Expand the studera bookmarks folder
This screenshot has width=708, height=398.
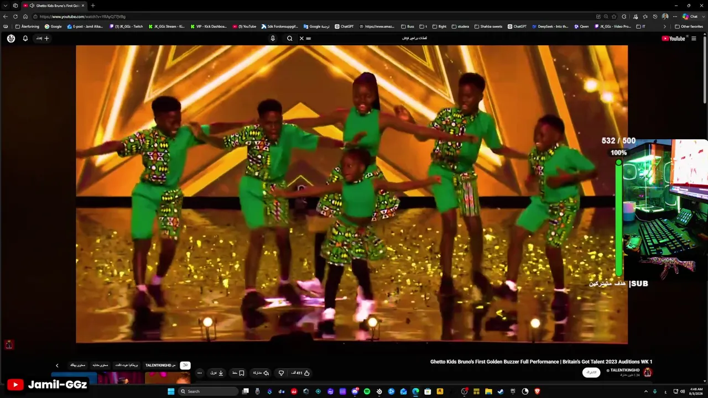click(461, 27)
